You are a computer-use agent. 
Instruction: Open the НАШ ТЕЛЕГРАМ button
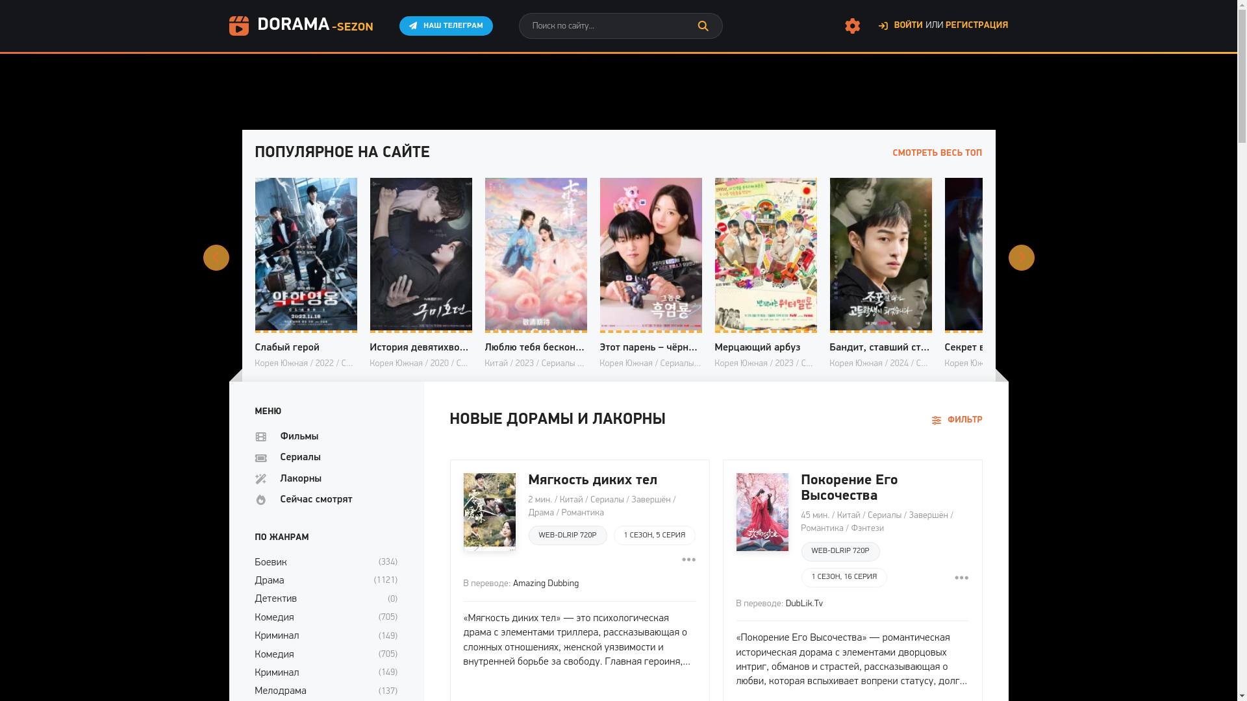pyautogui.click(x=446, y=26)
